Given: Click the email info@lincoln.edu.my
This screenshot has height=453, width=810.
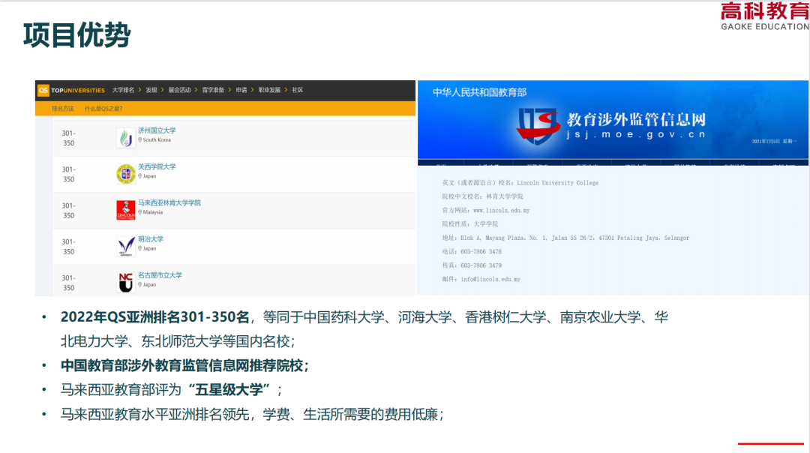Looking at the screenshot, I should pyautogui.click(x=490, y=279).
